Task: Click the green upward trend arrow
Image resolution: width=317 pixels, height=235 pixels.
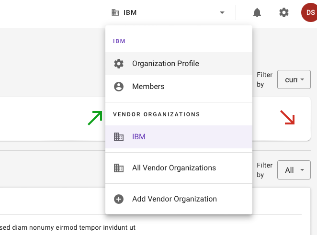Action: pos(95,118)
